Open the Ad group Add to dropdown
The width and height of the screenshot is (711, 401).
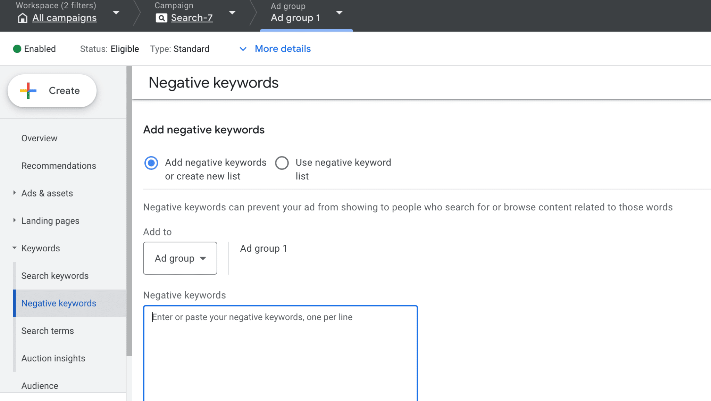(180, 258)
